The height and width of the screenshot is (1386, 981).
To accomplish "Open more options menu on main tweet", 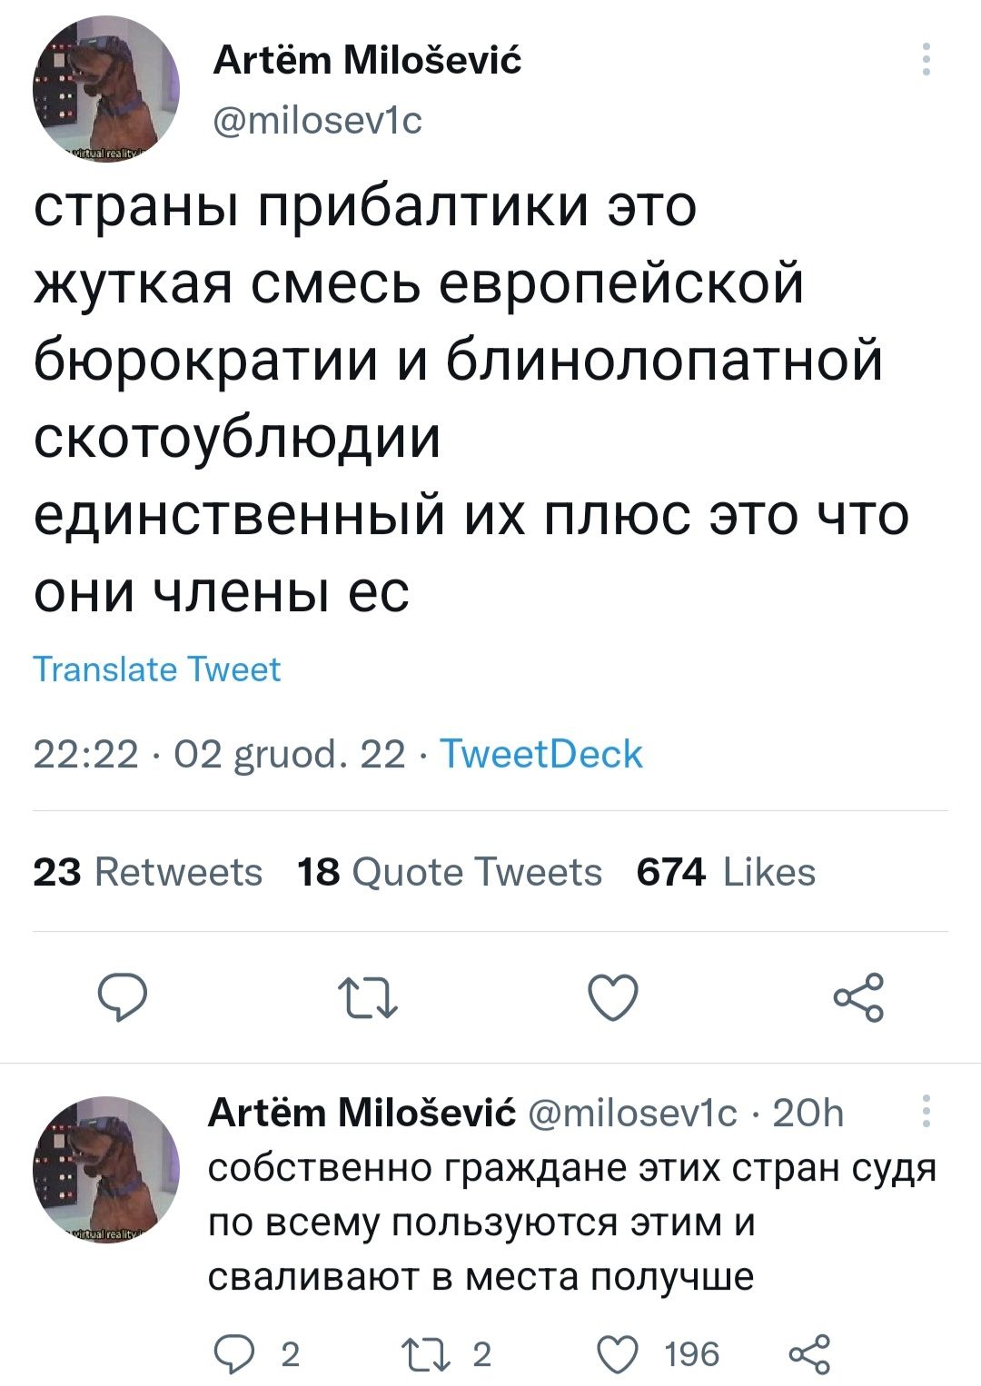I will tap(926, 59).
